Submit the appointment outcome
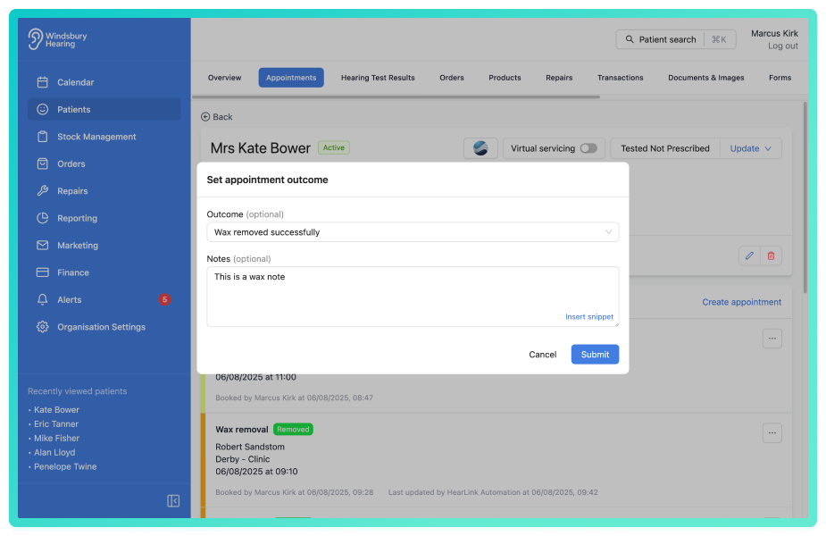The image size is (826, 536). point(595,354)
